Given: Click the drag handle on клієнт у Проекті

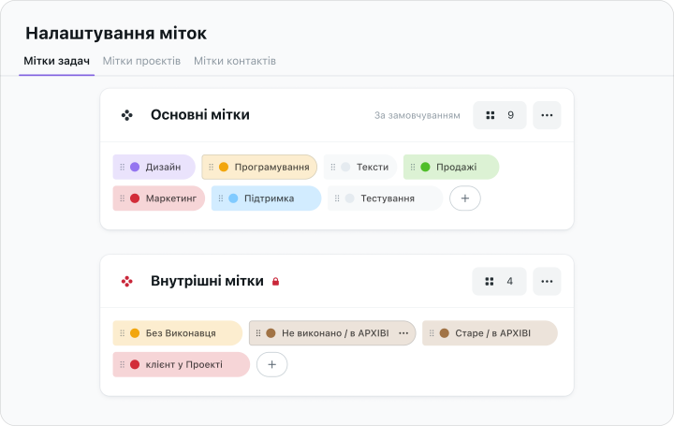Looking at the screenshot, I should click(122, 364).
